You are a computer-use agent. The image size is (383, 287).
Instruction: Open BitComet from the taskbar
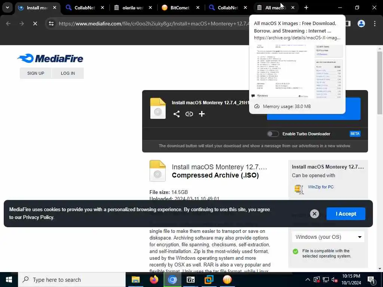pyautogui.click(x=227, y=280)
